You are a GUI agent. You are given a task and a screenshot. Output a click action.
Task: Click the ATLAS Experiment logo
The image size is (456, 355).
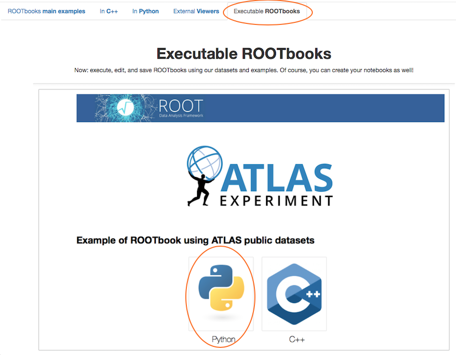coord(260,176)
